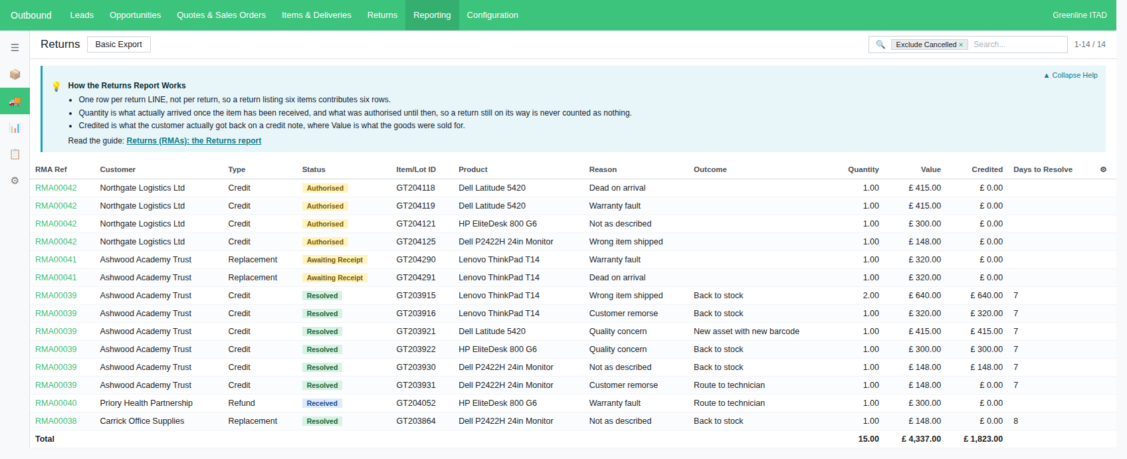This screenshot has width=1127, height=459.
Task: Click the GT203922 item ID cell
Action: 416,349
